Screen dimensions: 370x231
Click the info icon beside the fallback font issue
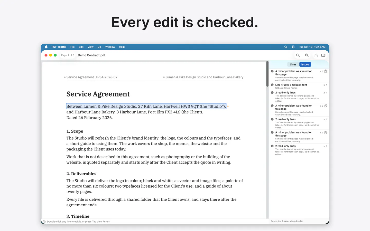(x=272, y=85)
